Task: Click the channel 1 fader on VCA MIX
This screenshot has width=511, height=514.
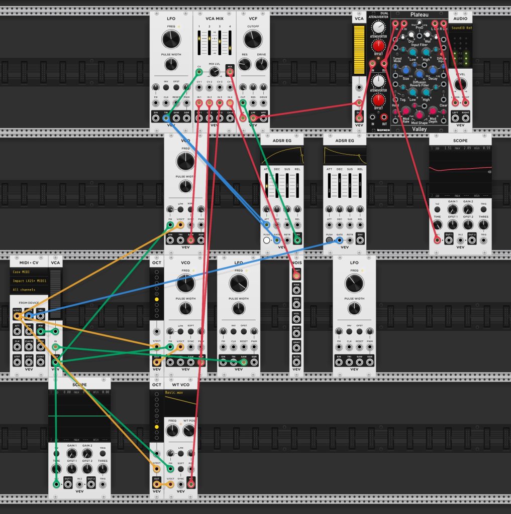Action: (x=199, y=43)
